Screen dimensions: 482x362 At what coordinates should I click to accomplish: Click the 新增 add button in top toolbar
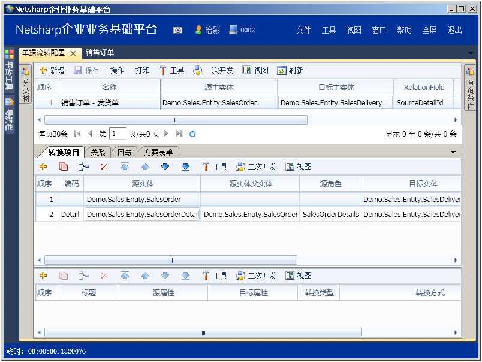(52, 70)
